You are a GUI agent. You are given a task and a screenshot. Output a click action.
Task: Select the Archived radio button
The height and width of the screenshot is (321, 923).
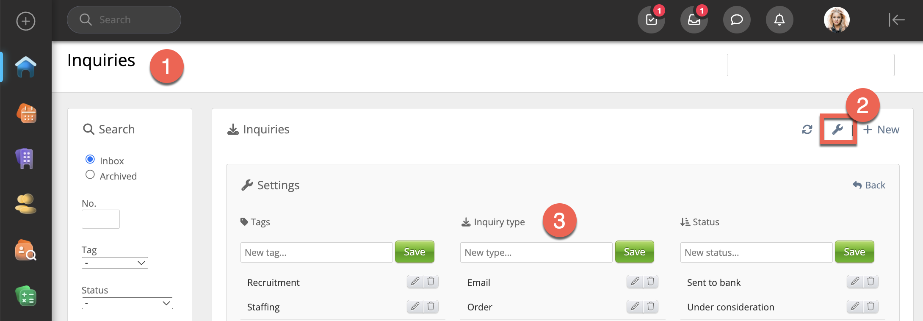90,174
